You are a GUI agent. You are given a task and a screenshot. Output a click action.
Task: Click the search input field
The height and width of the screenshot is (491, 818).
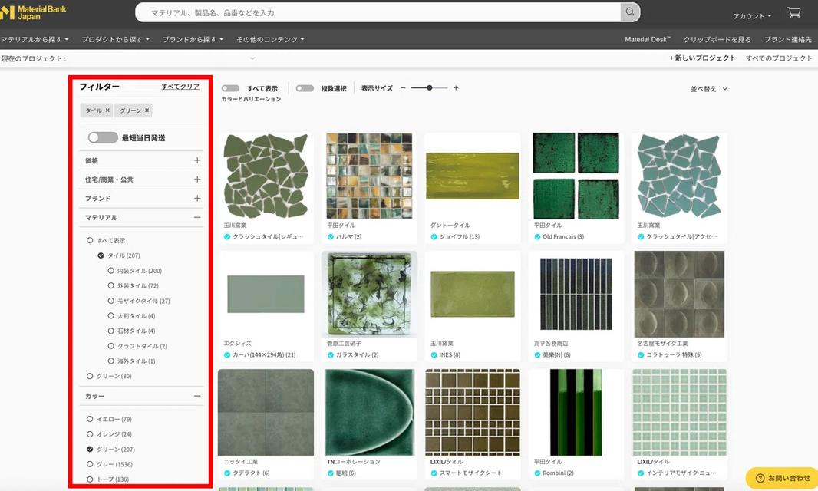click(378, 12)
